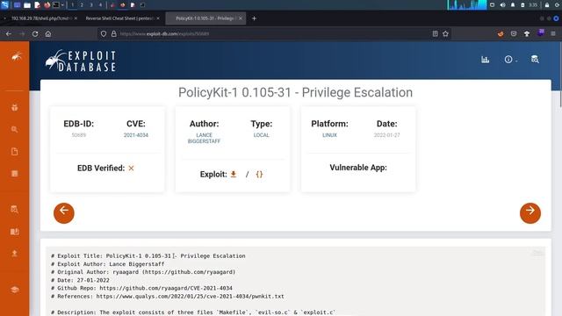Close the Reverse Shell Cheat Sheet tab
This screenshot has width=562, height=316.
[158, 18]
